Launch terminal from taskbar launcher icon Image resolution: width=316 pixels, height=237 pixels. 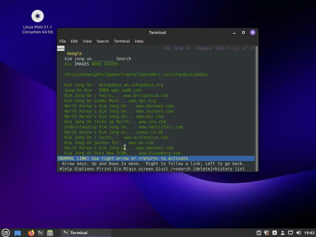point(40,233)
